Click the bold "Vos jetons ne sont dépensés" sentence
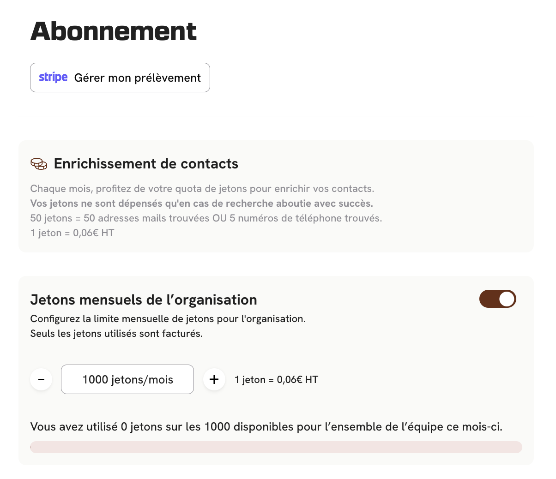Image resolution: width=556 pixels, height=479 pixels. [x=201, y=204]
